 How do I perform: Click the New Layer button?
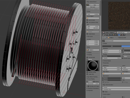pyautogui.click(x=93, y=7)
